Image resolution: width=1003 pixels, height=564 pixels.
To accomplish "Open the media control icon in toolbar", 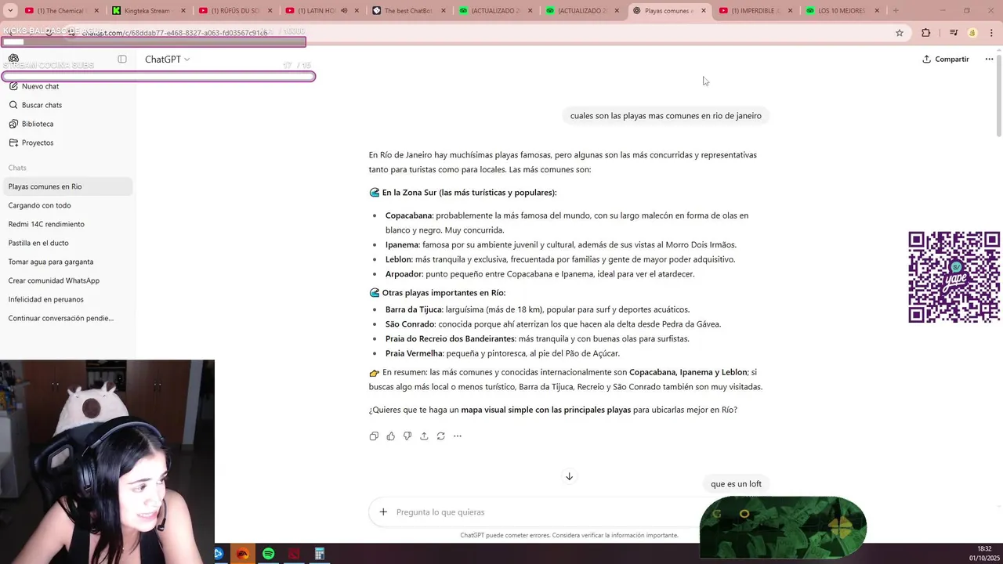I will (954, 33).
